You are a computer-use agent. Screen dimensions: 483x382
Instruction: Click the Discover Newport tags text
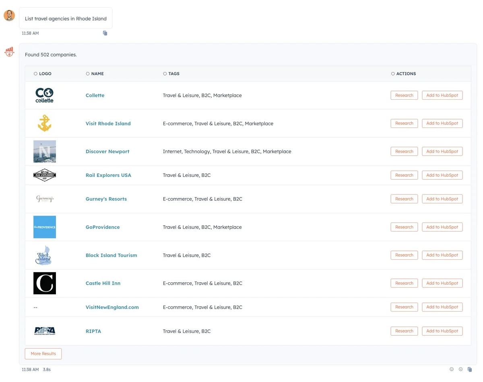(x=227, y=152)
